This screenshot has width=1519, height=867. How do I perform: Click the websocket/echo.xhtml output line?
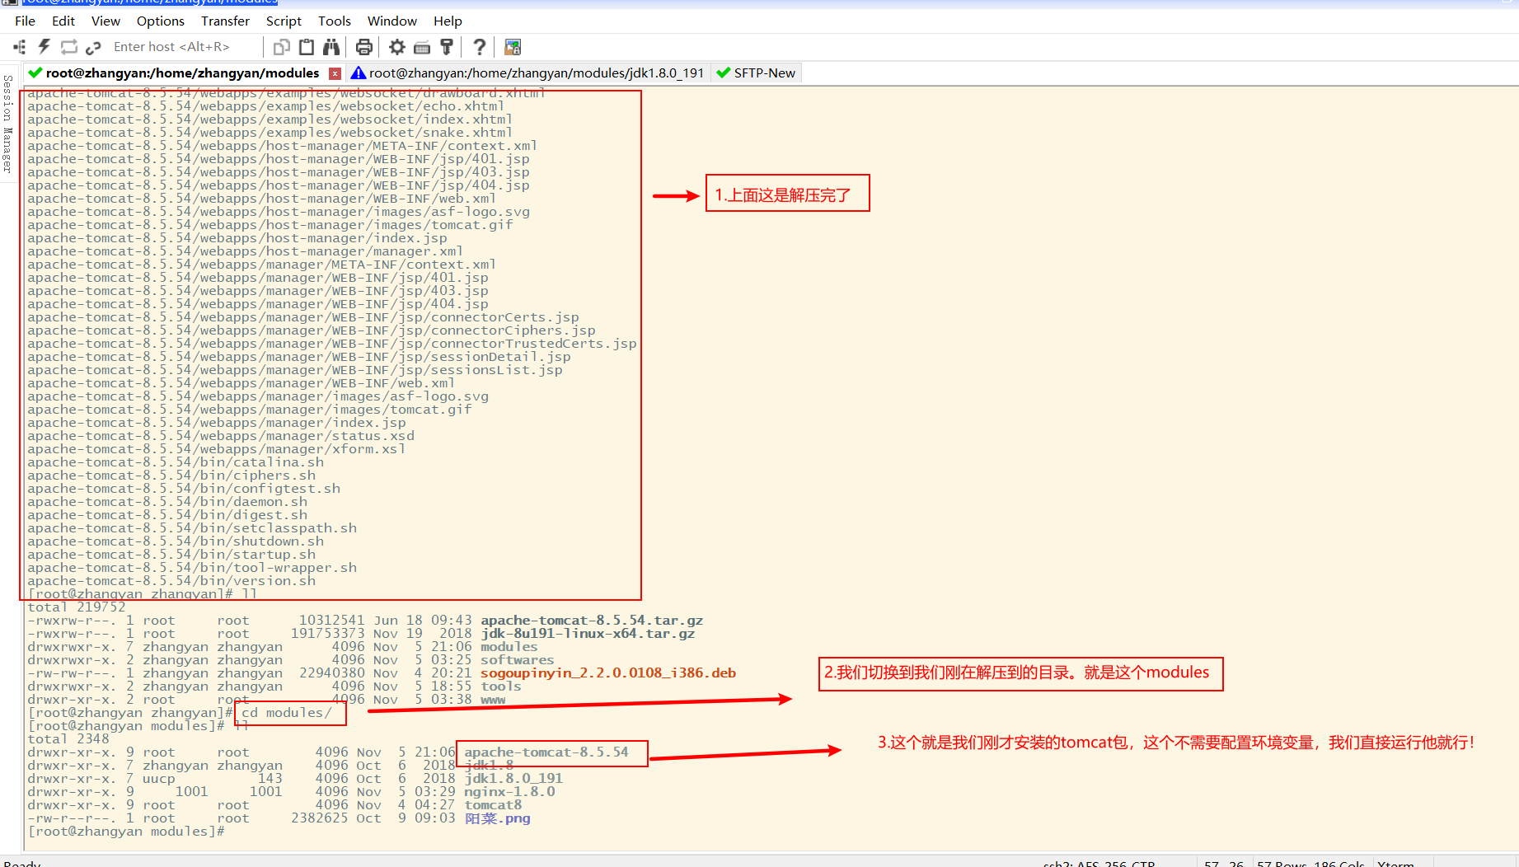click(266, 106)
